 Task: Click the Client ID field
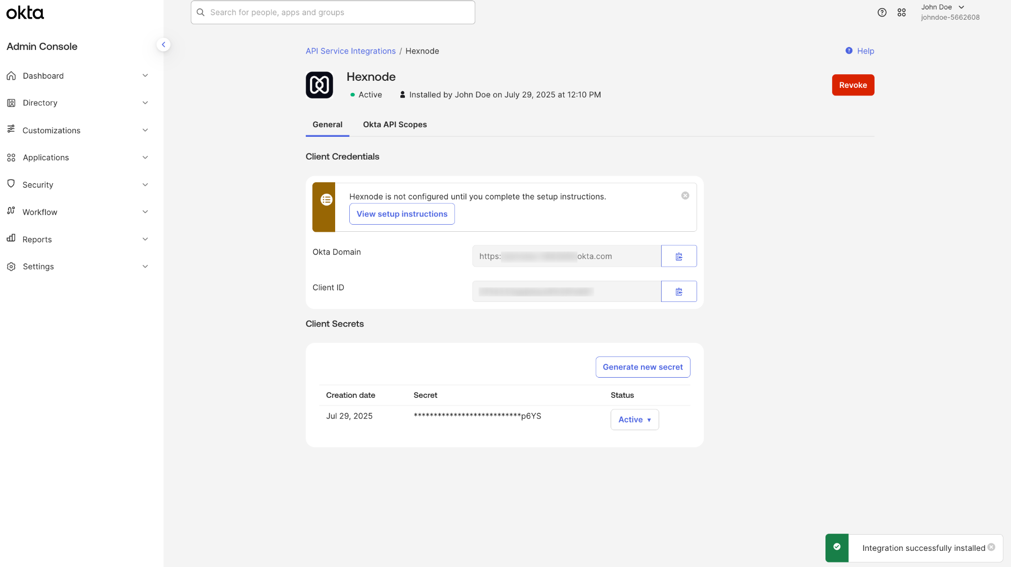point(567,291)
